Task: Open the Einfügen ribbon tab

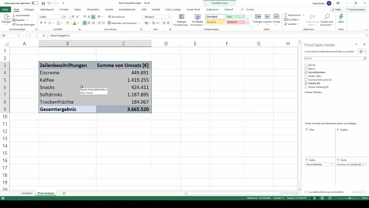Action: pos(29,10)
